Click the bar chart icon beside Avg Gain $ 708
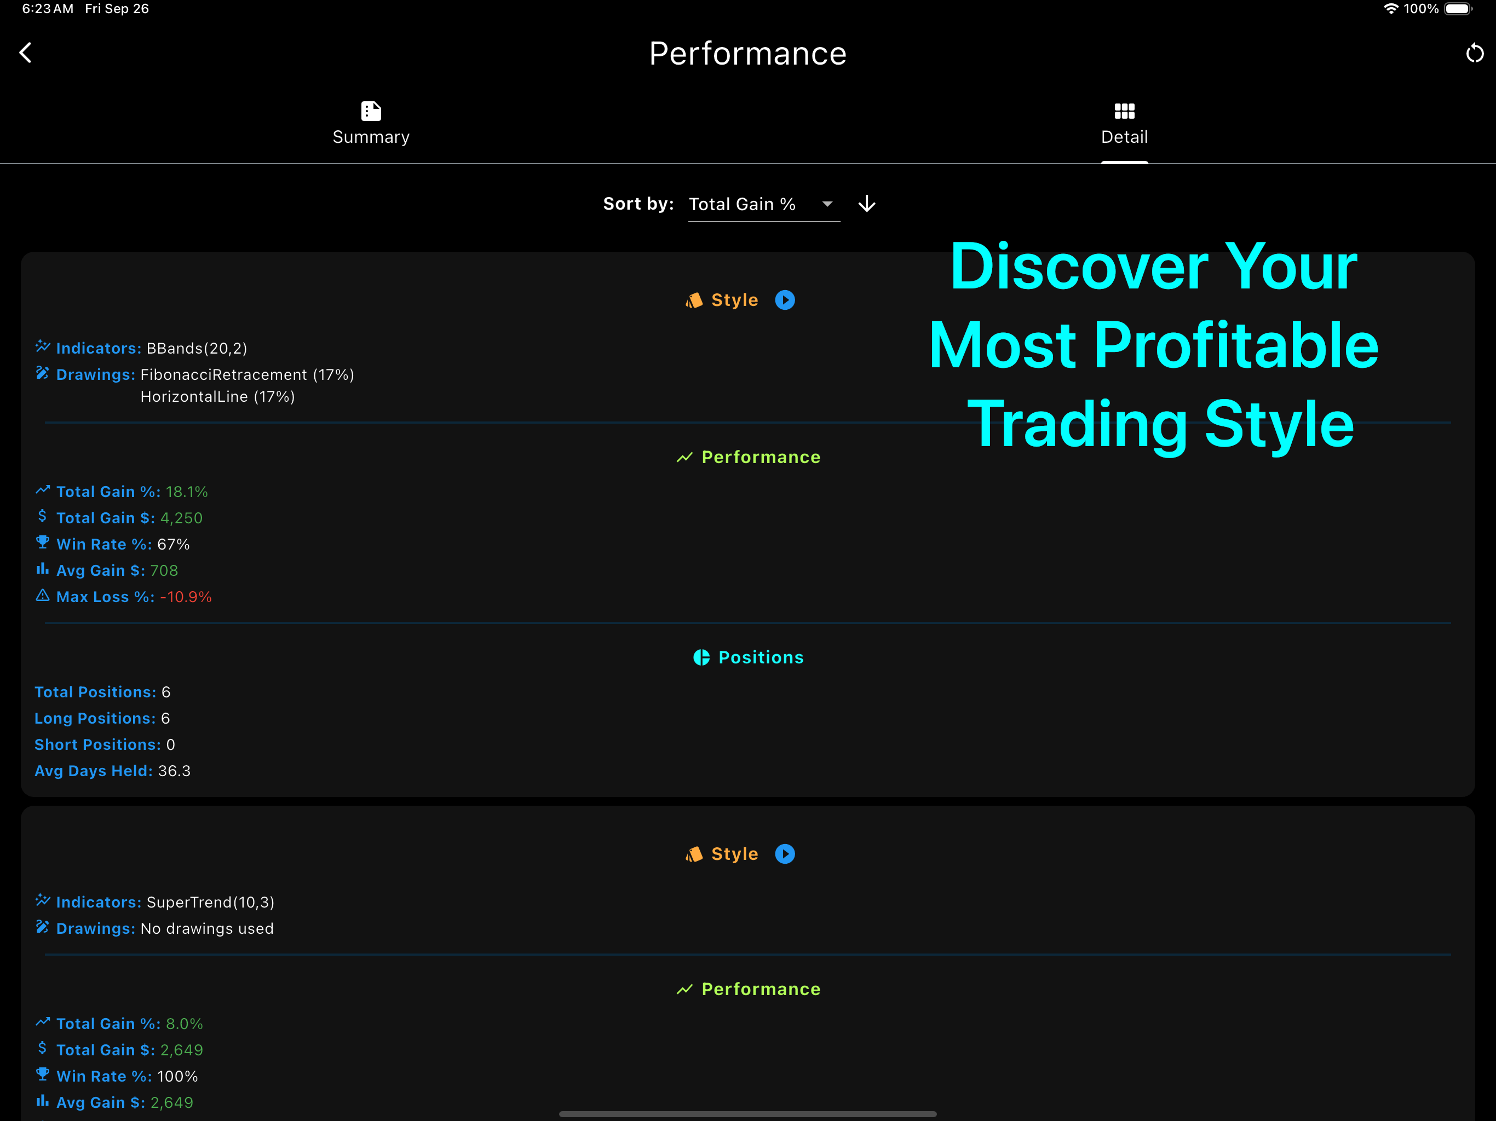The image size is (1496, 1121). coord(43,569)
